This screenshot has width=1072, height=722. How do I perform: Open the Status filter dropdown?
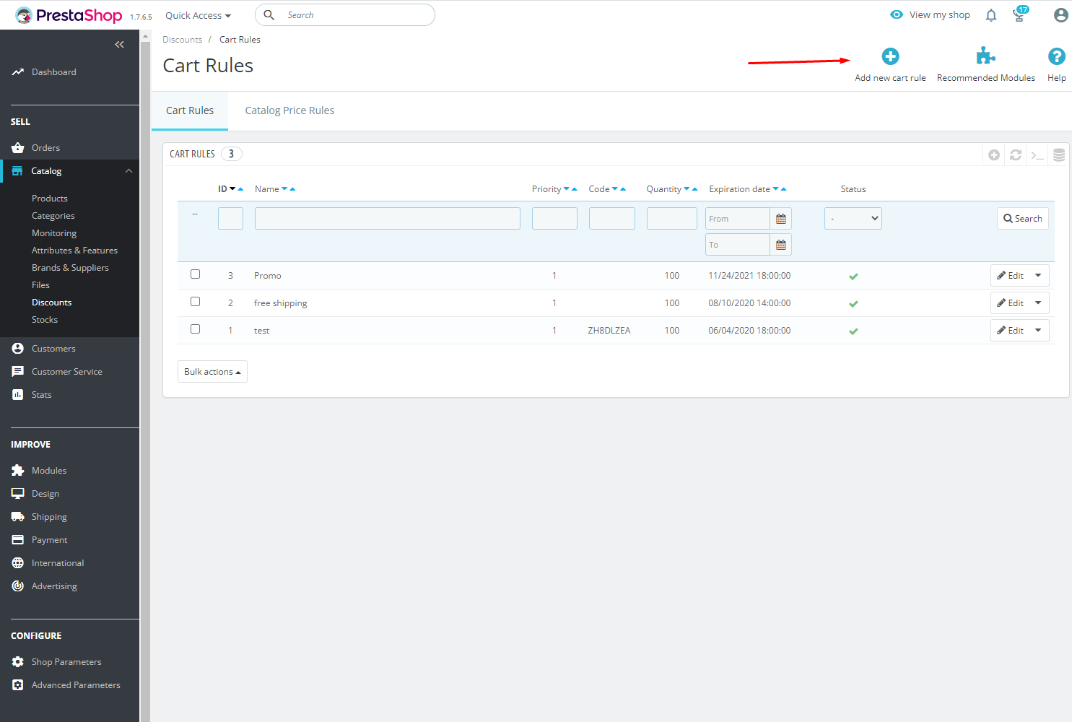853,219
